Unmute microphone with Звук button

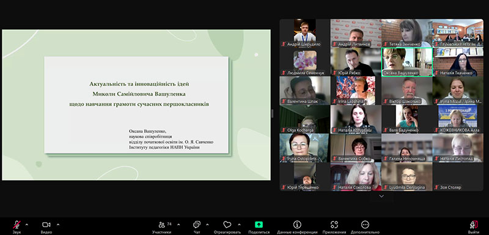click(x=17, y=227)
